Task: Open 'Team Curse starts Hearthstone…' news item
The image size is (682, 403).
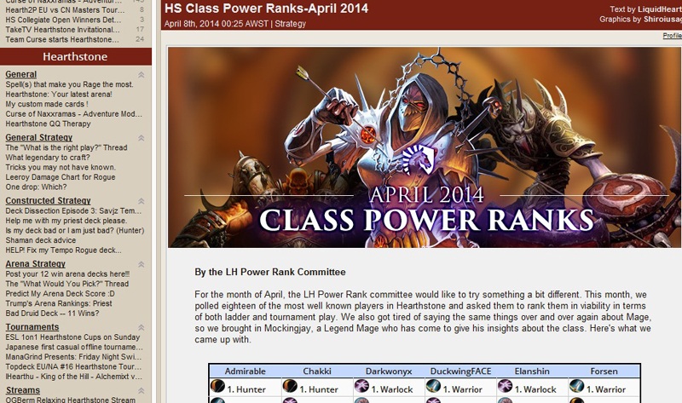Action: click(x=61, y=39)
